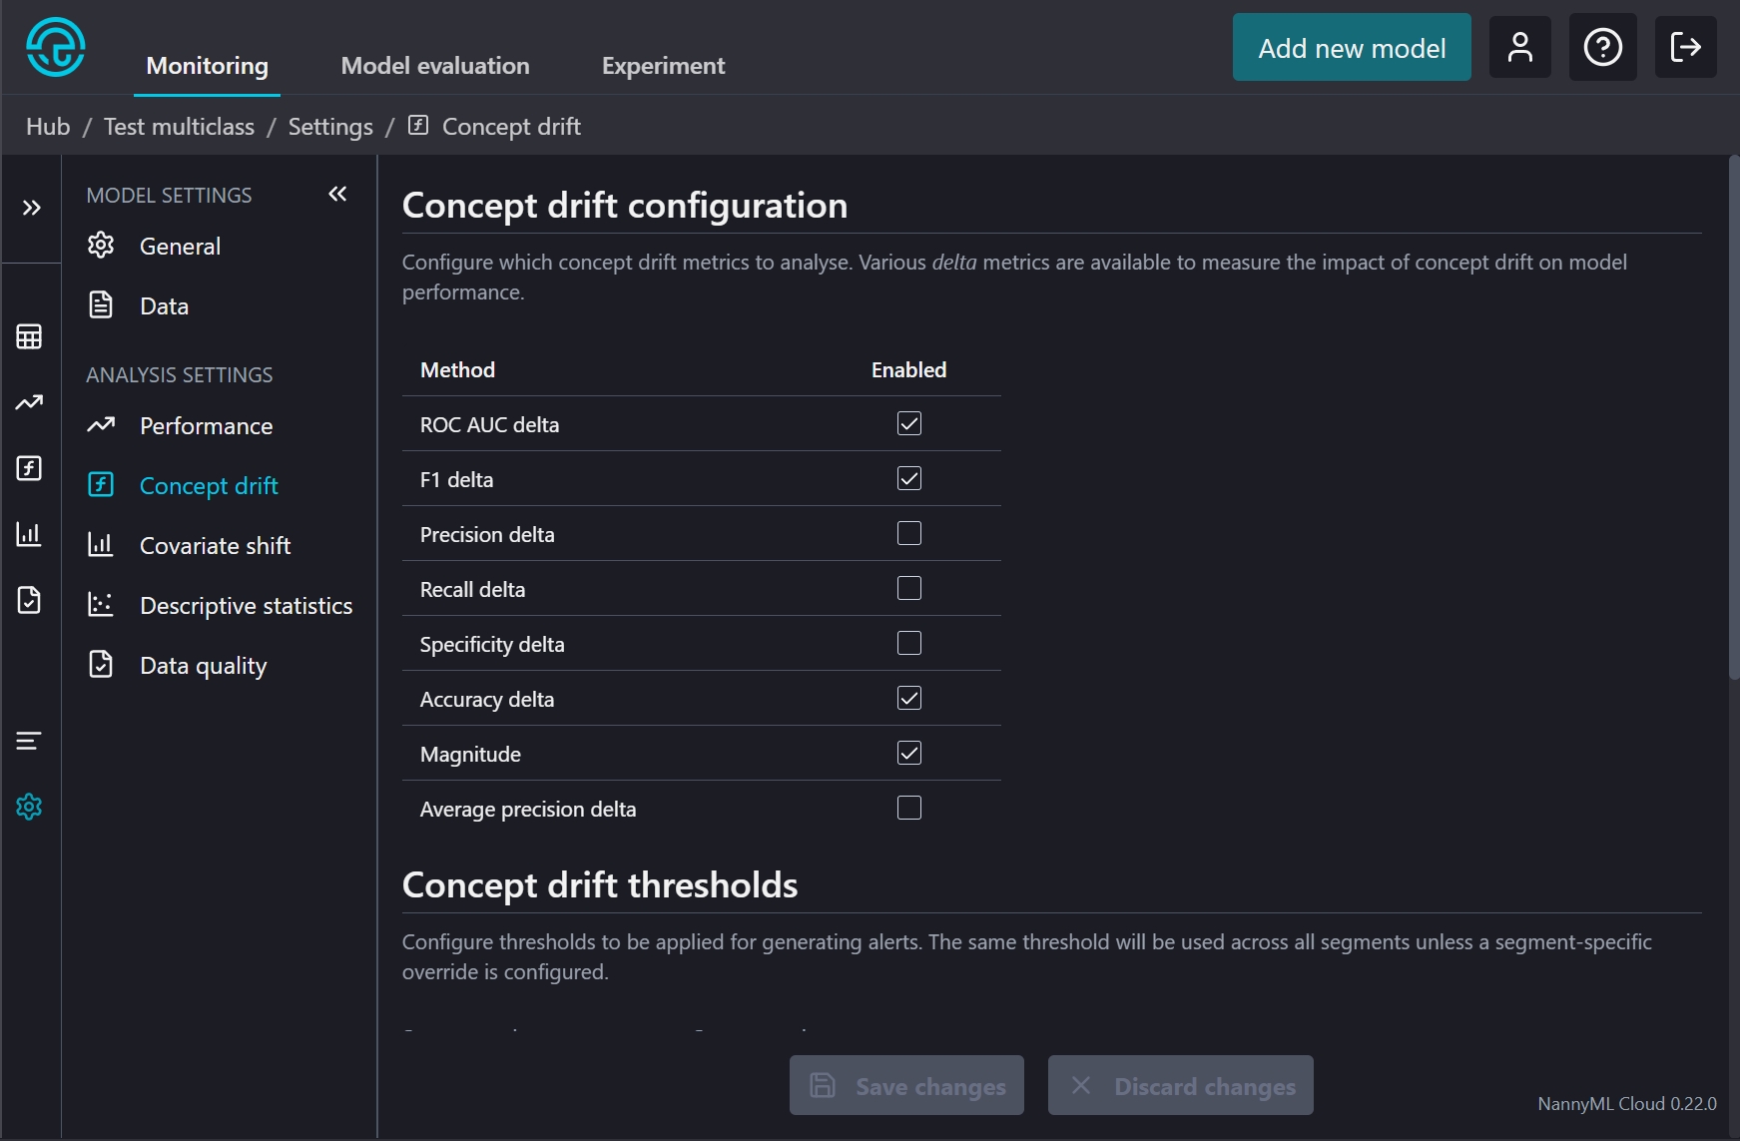Disable the ROC AUC delta checkbox
1740x1141 pixels.
pos(908,424)
